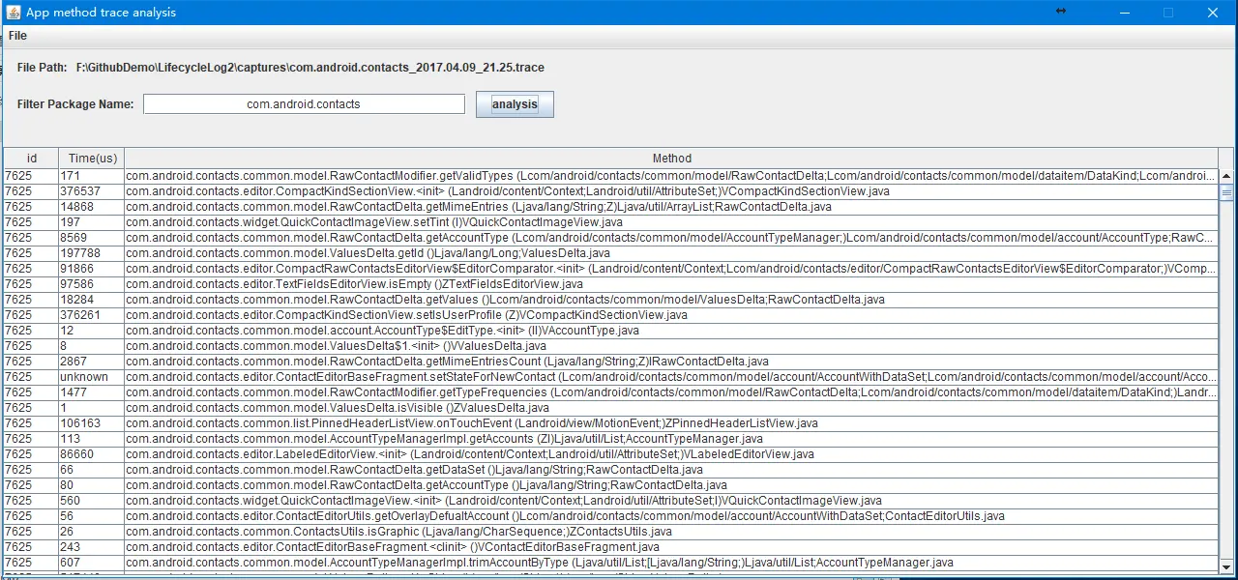The height and width of the screenshot is (580, 1238).
Task: Select the time cell reading 607
Action: (x=91, y=563)
